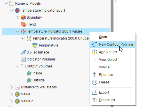The width and height of the screenshot is (142, 107).
Task: Click the 0.5 isosurface icon
Action: coord(23,52)
